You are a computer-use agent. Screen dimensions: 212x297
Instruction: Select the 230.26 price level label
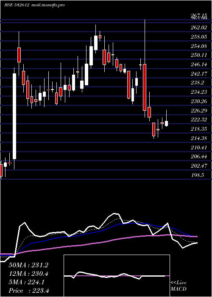point(198,101)
